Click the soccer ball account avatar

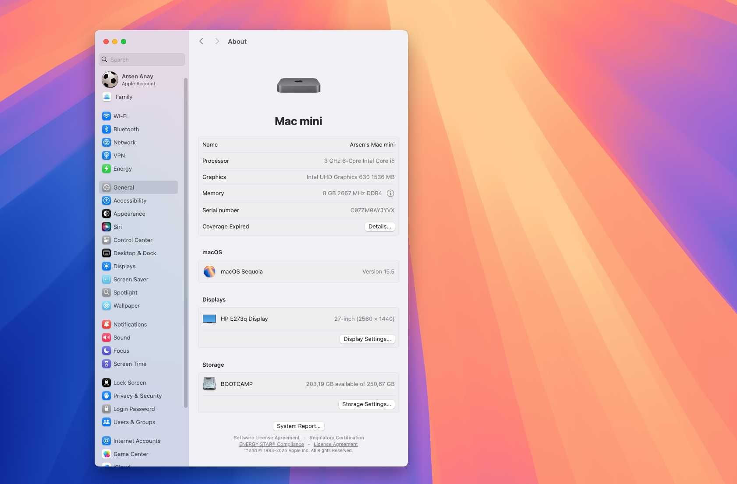click(110, 80)
